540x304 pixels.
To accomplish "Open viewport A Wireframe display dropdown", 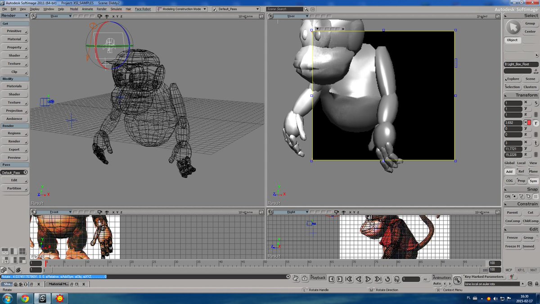I will [x=246, y=16].
